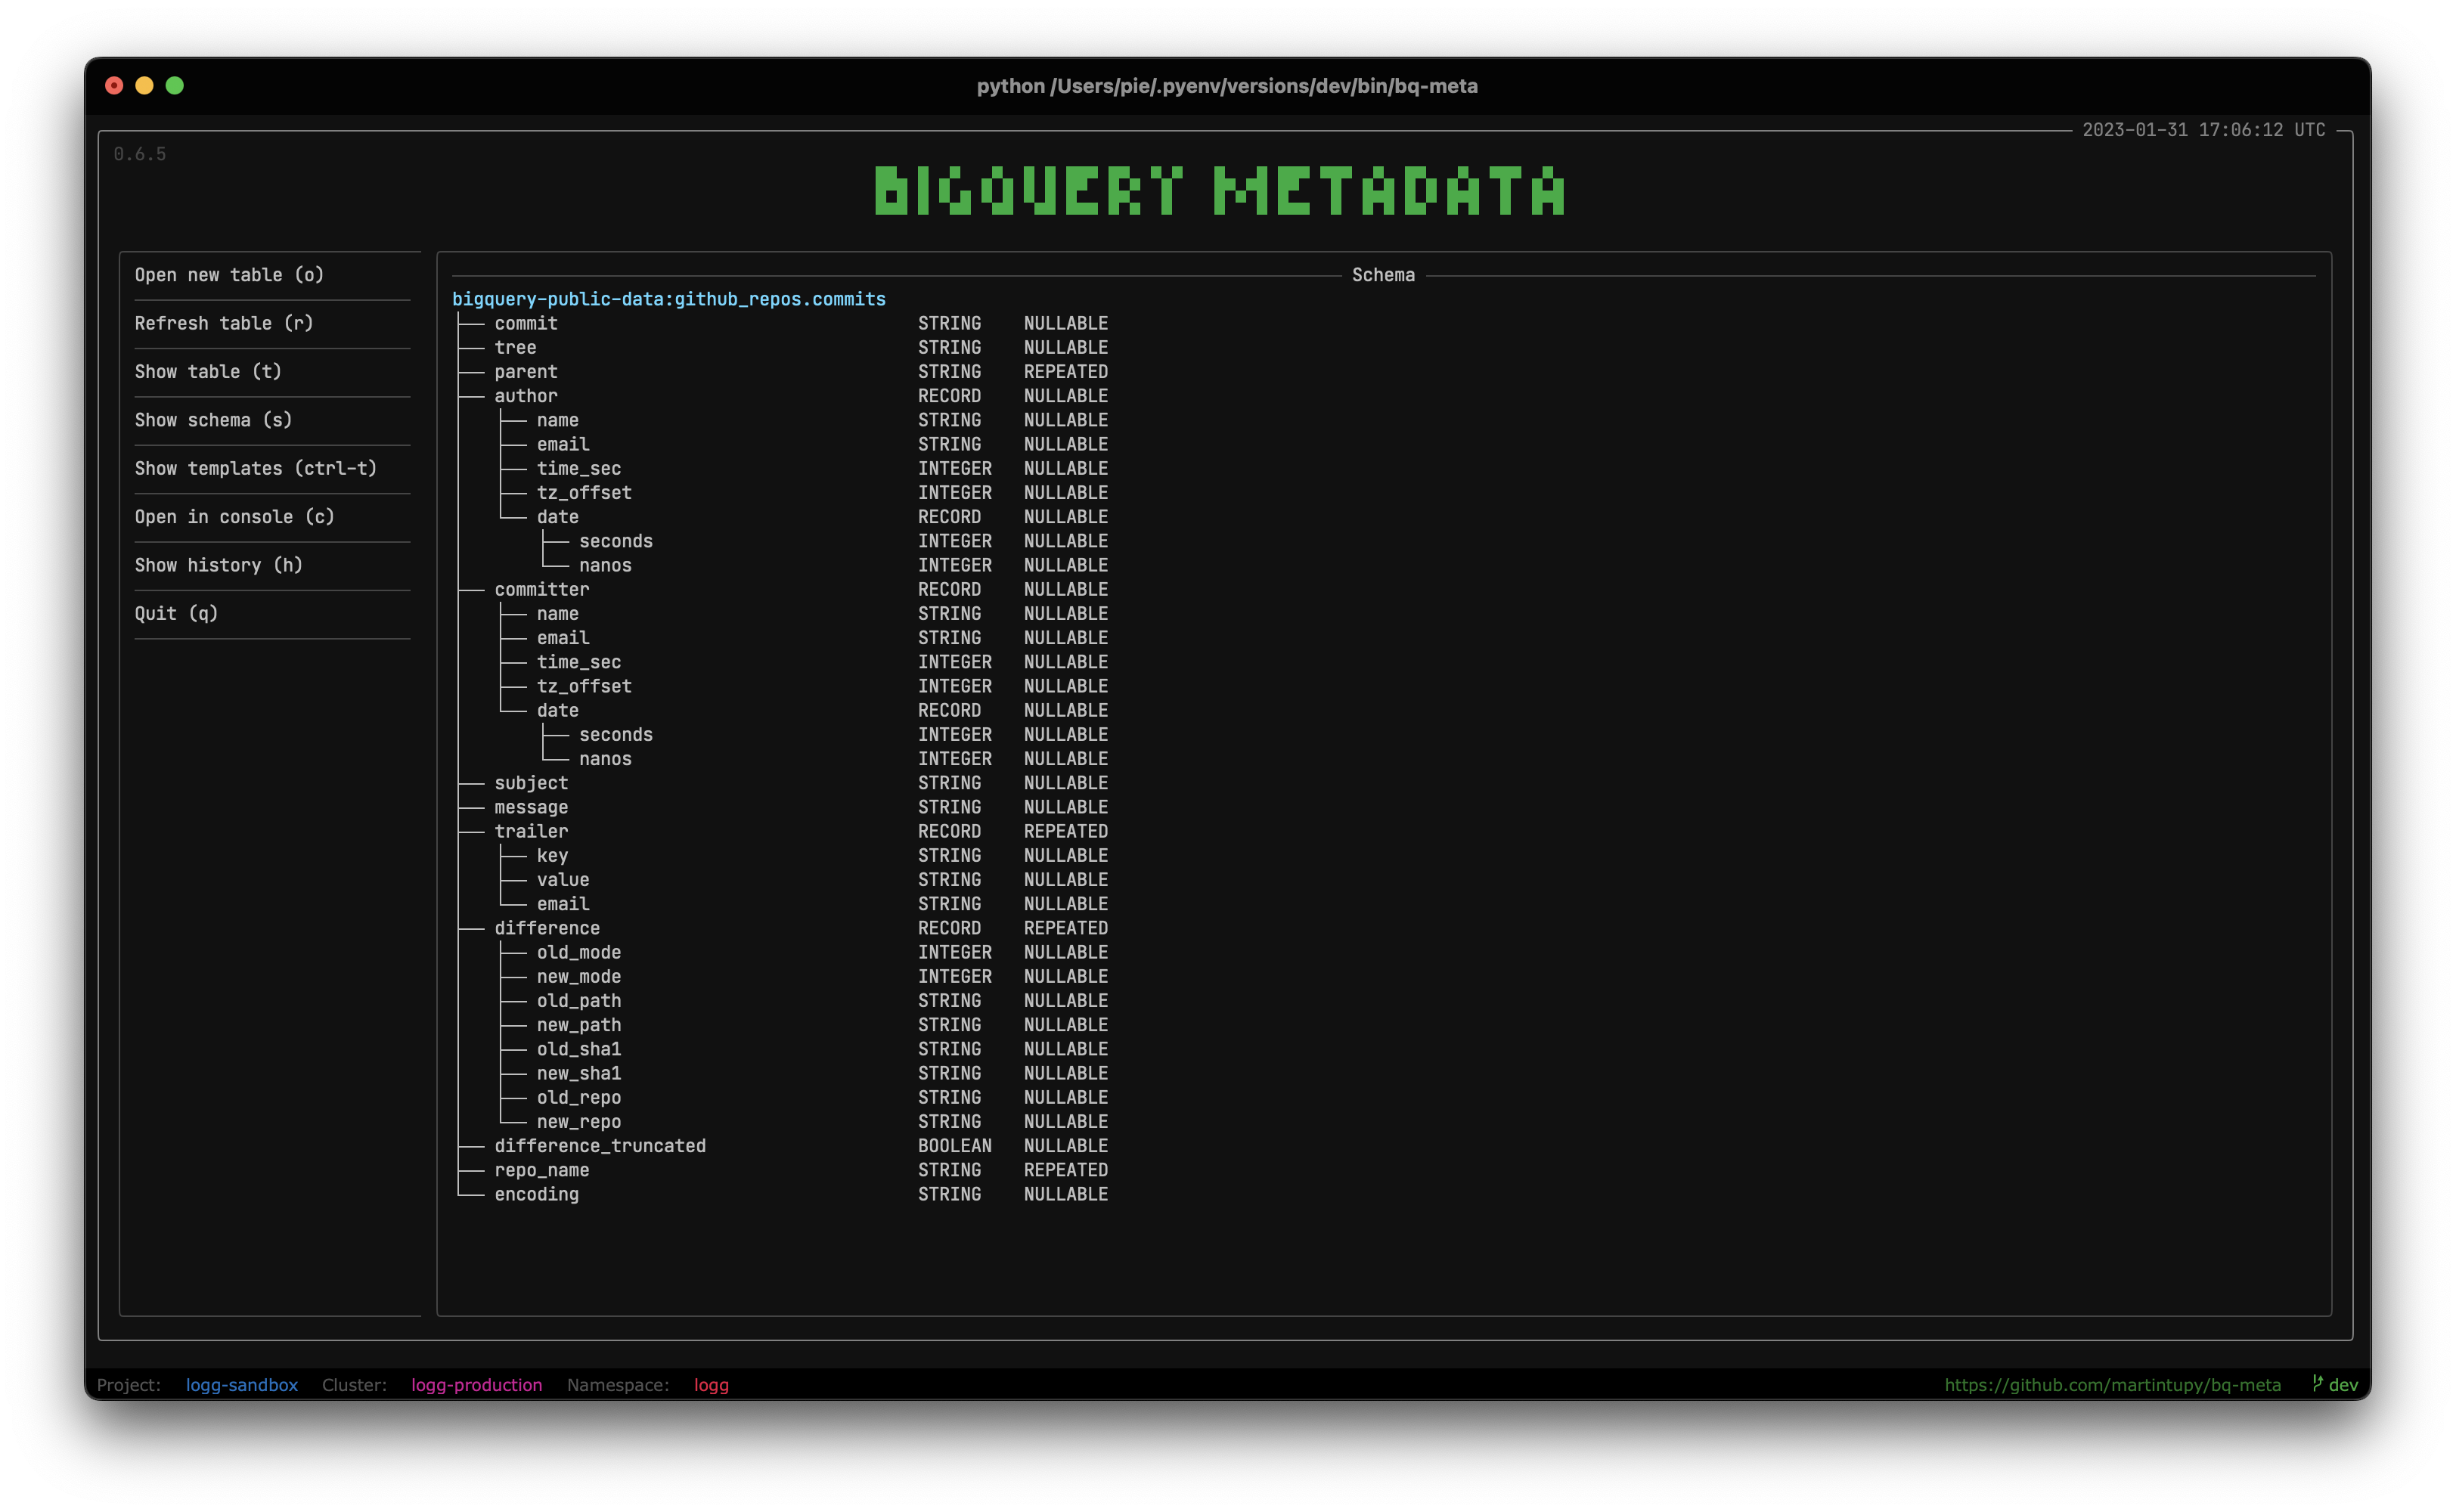Select the repo_name field row
Image resolution: width=2456 pixels, height=1512 pixels.
783,1170
